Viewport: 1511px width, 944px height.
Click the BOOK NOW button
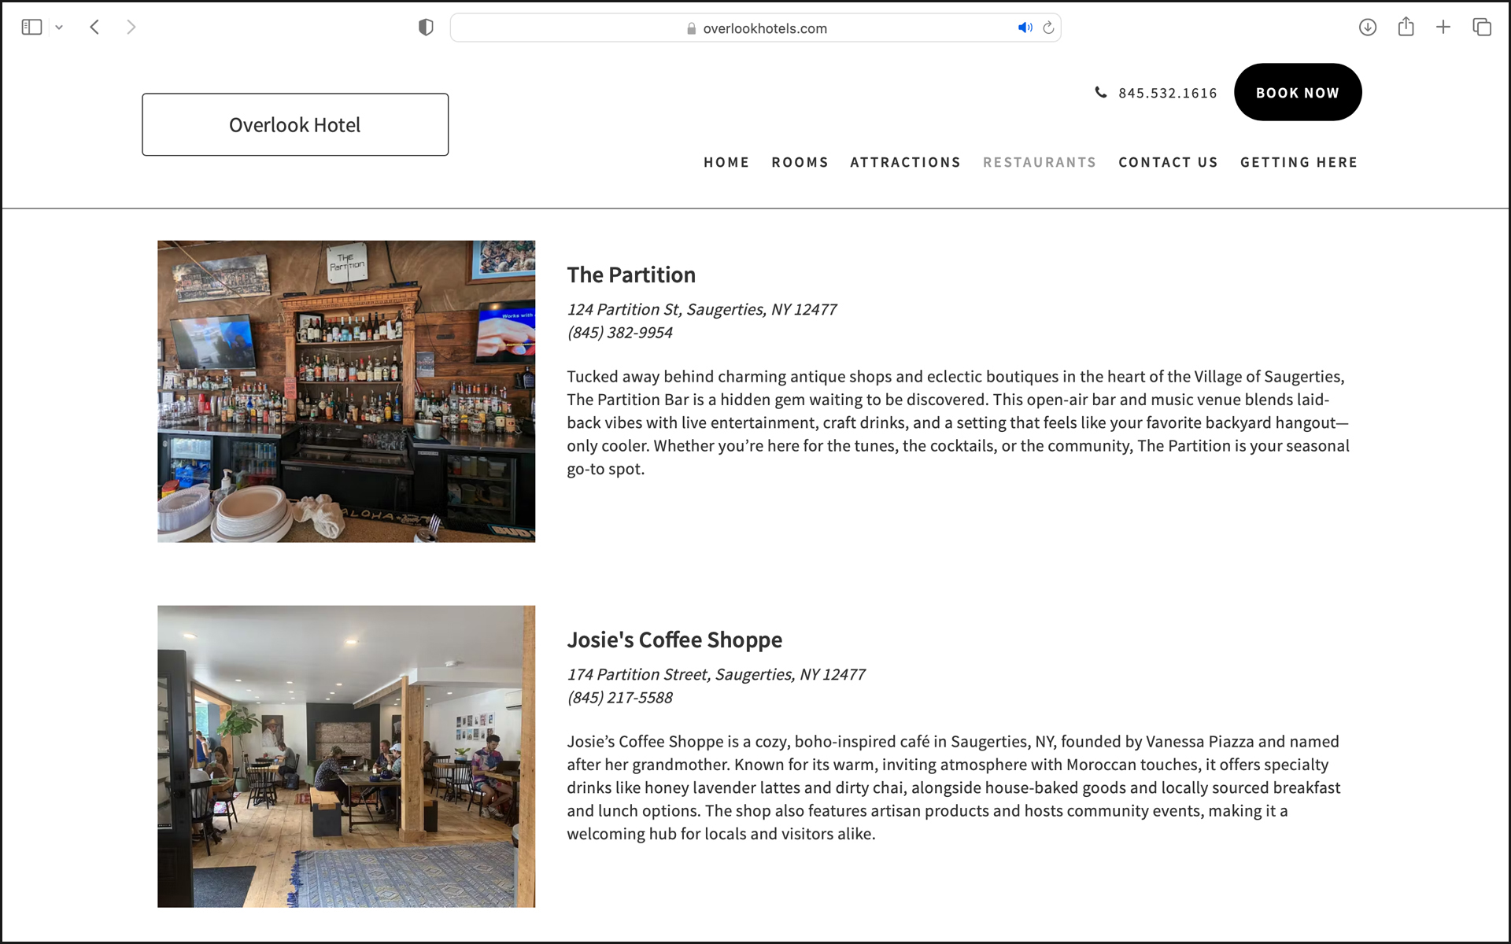(x=1298, y=92)
